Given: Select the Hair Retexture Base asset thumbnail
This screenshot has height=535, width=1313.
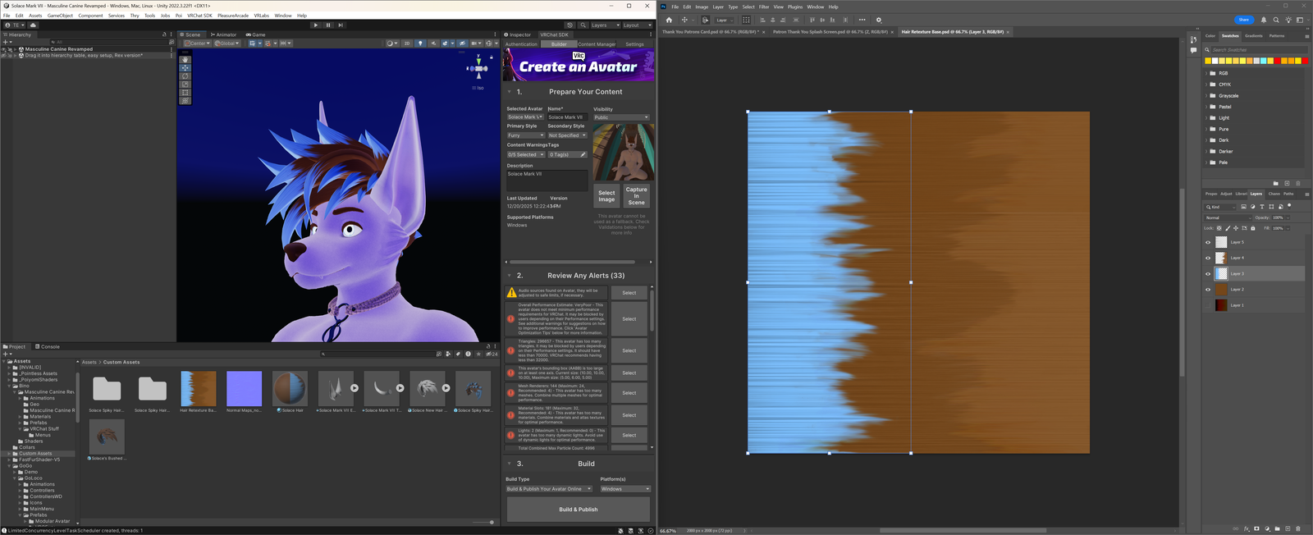Looking at the screenshot, I should click(198, 389).
